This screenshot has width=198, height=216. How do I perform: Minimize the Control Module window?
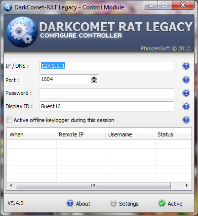151,5
